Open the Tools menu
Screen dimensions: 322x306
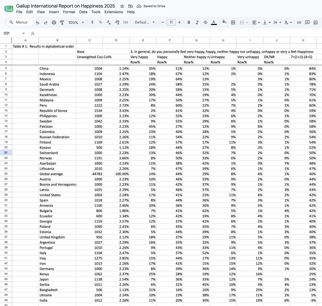coord(96,12)
